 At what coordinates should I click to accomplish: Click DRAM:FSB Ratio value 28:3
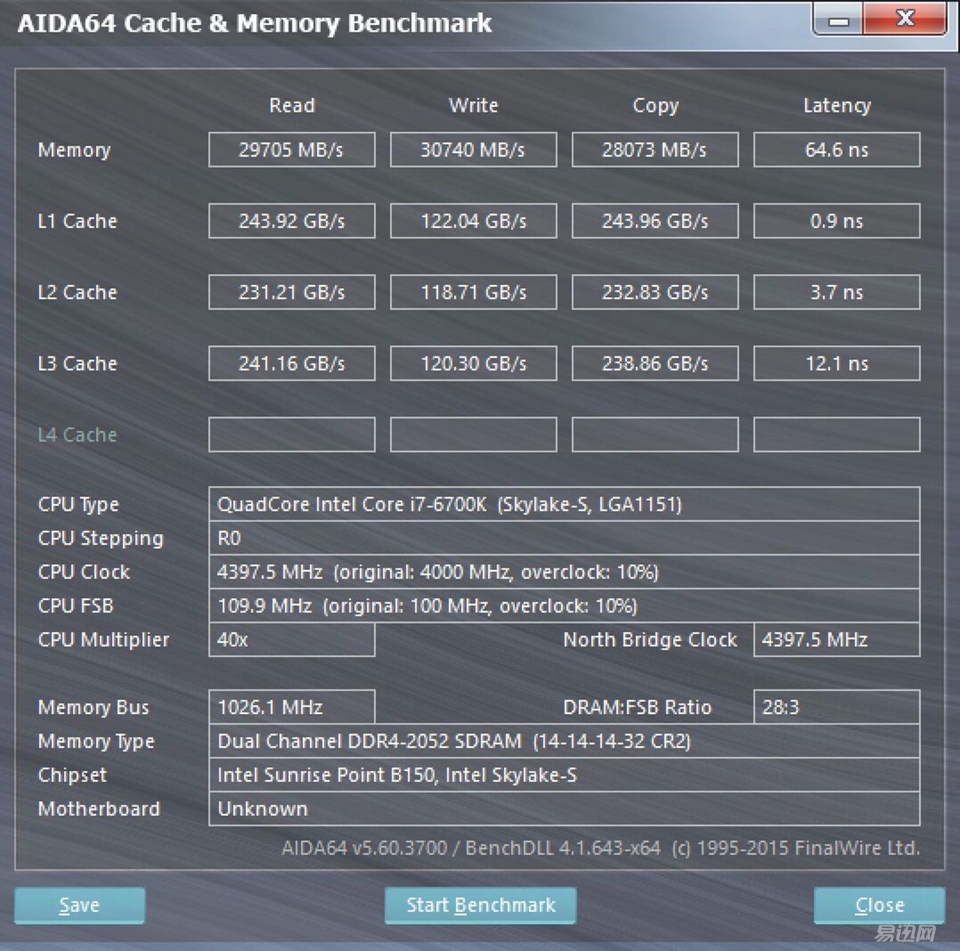[x=836, y=707]
